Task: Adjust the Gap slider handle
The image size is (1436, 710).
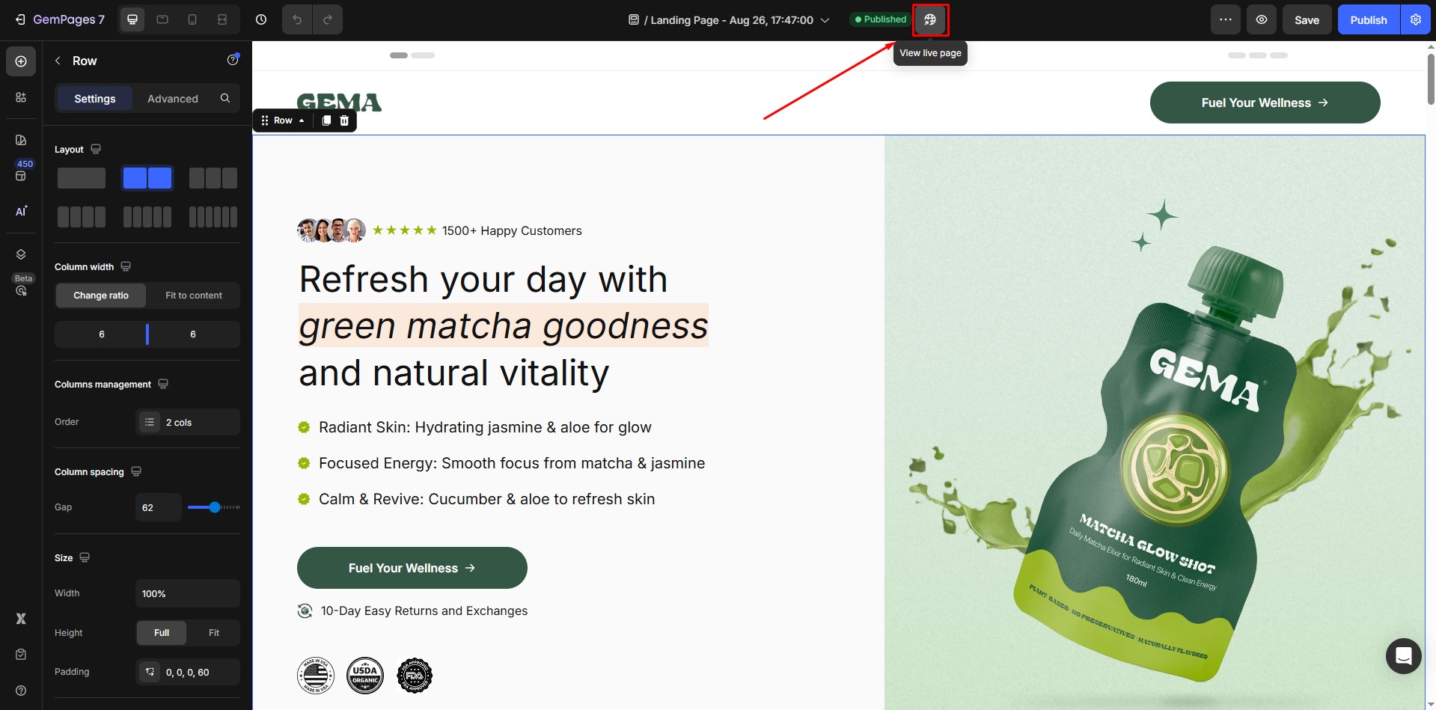Action: (x=215, y=507)
